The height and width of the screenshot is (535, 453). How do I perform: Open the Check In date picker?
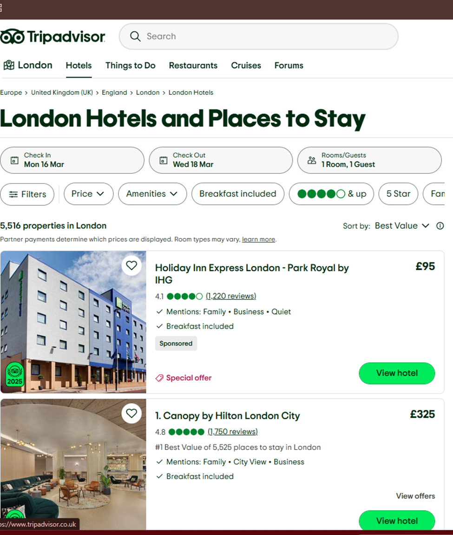pos(72,160)
